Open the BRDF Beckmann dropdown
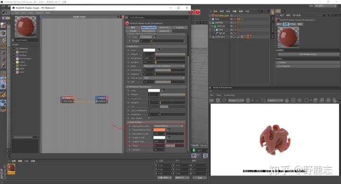 click(x=164, y=66)
